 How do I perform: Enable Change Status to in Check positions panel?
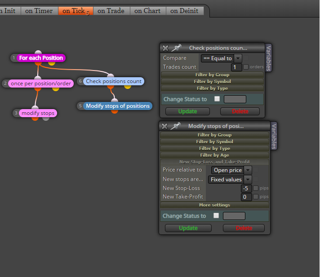pos(217,99)
